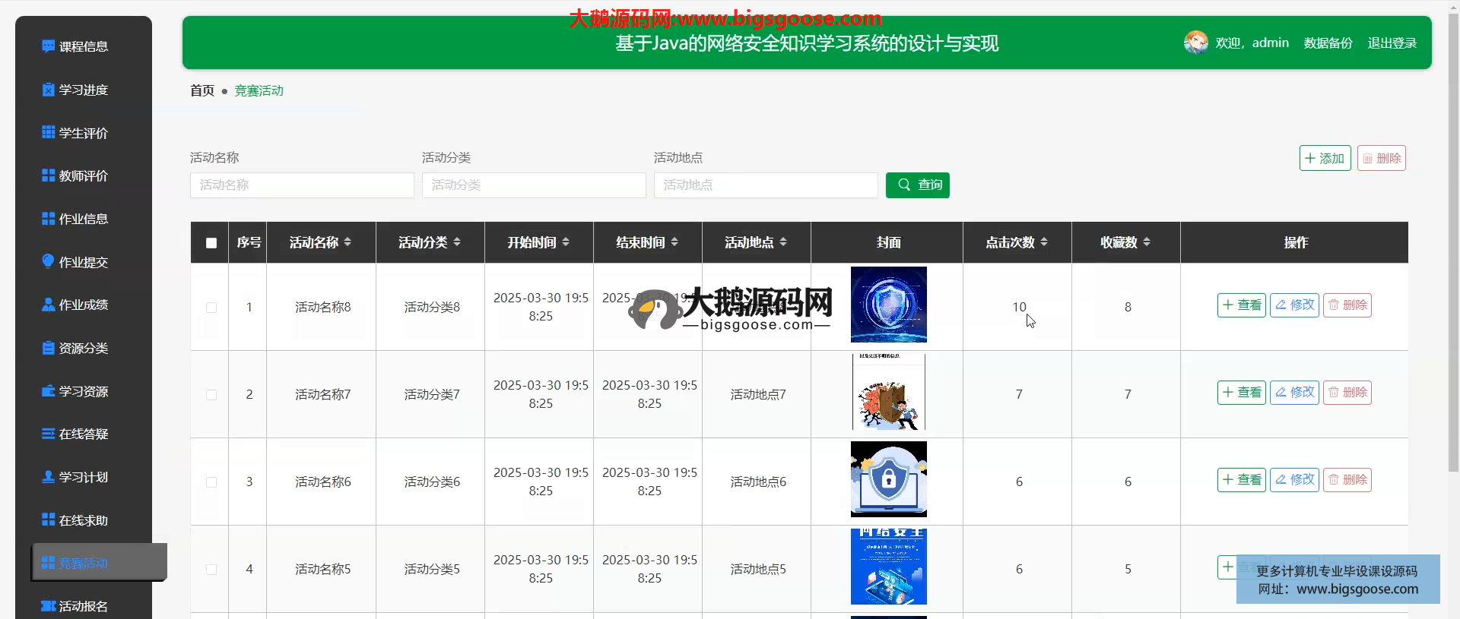Click the 活动地点 search input field
Screen dimensions: 1460x619
[x=765, y=185]
